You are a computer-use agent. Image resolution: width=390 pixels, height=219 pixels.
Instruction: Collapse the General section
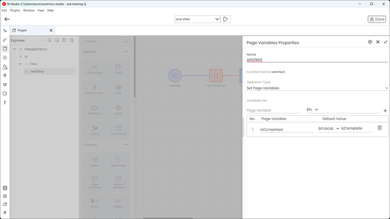126,52
